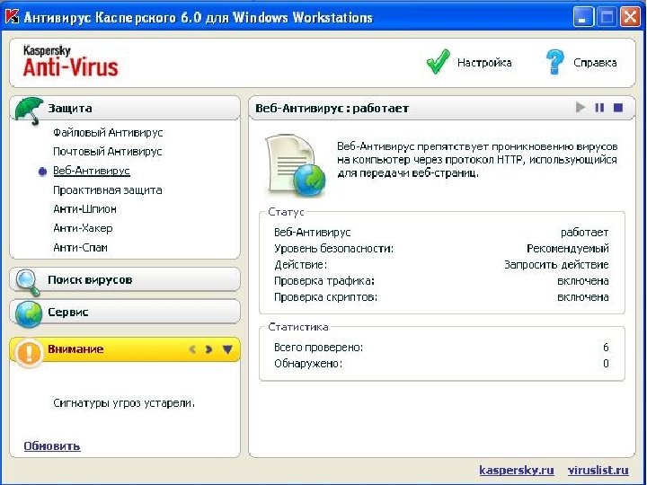Click the Всего проверено count 6
The image size is (647, 485).
pos(606,348)
